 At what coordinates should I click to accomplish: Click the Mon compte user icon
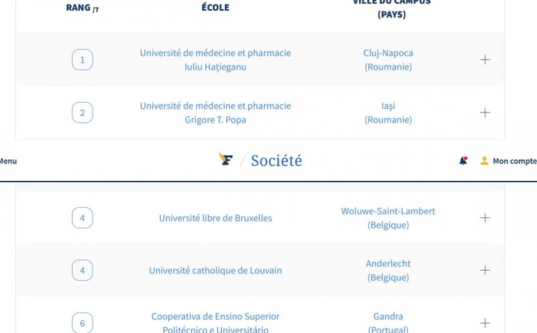(484, 161)
